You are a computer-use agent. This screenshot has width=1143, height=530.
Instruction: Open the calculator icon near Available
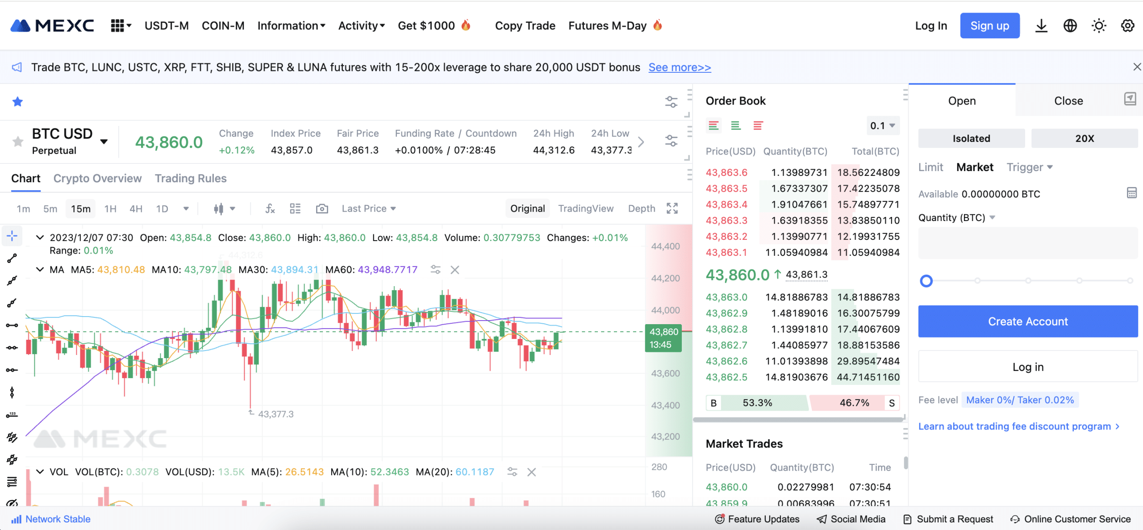1131,193
